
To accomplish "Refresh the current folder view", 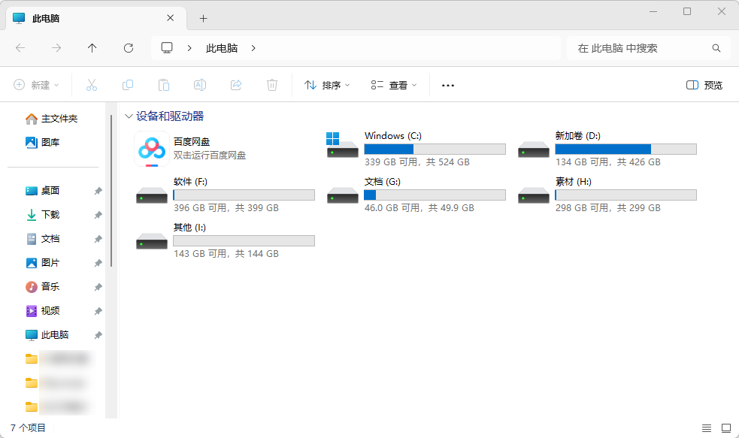I will tap(129, 48).
